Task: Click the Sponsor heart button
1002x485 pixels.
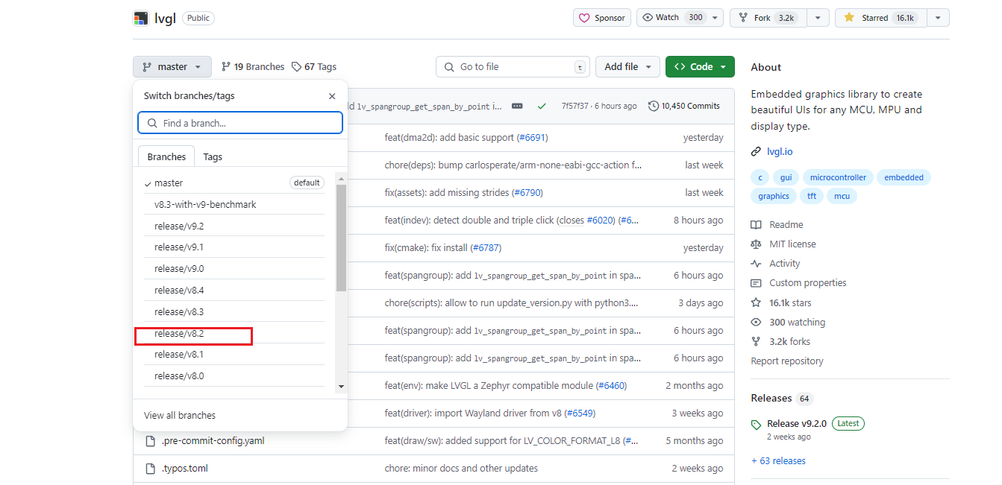Action: [602, 18]
